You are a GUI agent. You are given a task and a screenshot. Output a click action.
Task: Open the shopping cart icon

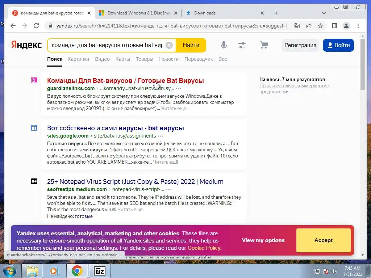[264, 45]
